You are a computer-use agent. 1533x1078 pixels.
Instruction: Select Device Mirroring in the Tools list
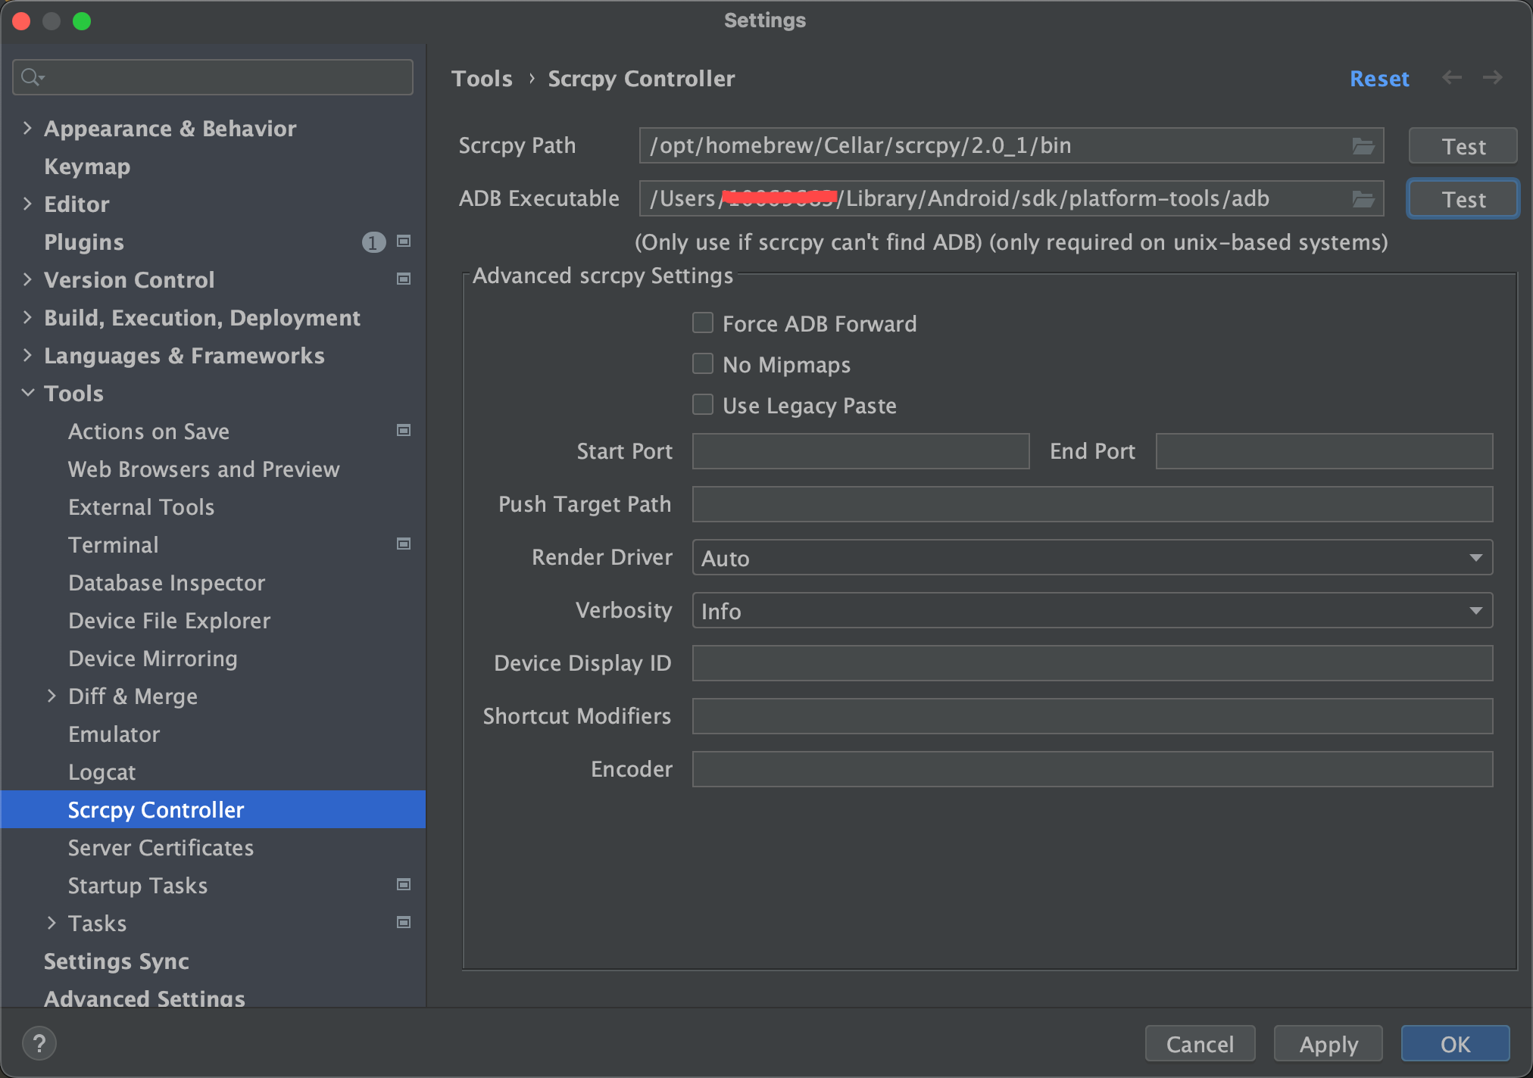pyautogui.click(x=152, y=659)
